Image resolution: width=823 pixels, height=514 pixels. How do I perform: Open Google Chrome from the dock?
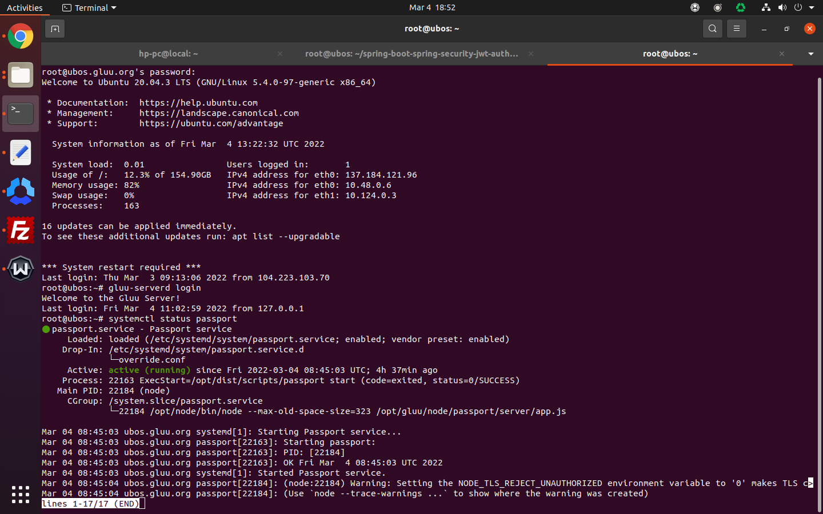21,37
